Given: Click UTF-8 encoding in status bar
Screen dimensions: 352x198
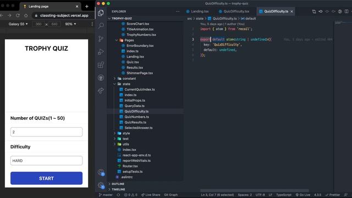Looking at the screenshot, I should click(x=260, y=195).
